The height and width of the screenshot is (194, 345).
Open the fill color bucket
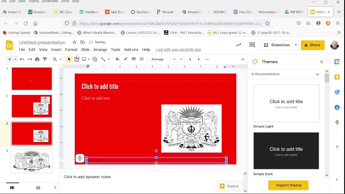click(x=118, y=59)
